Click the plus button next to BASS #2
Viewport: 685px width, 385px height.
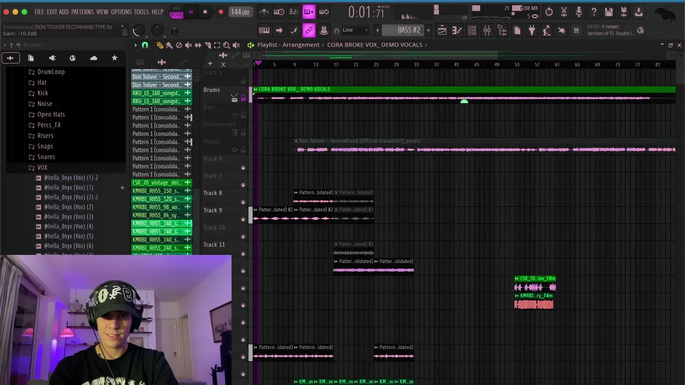pos(428,30)
